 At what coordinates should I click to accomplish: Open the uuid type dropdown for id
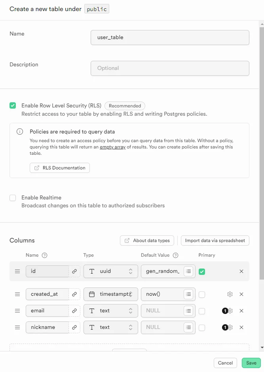[111, 271]
